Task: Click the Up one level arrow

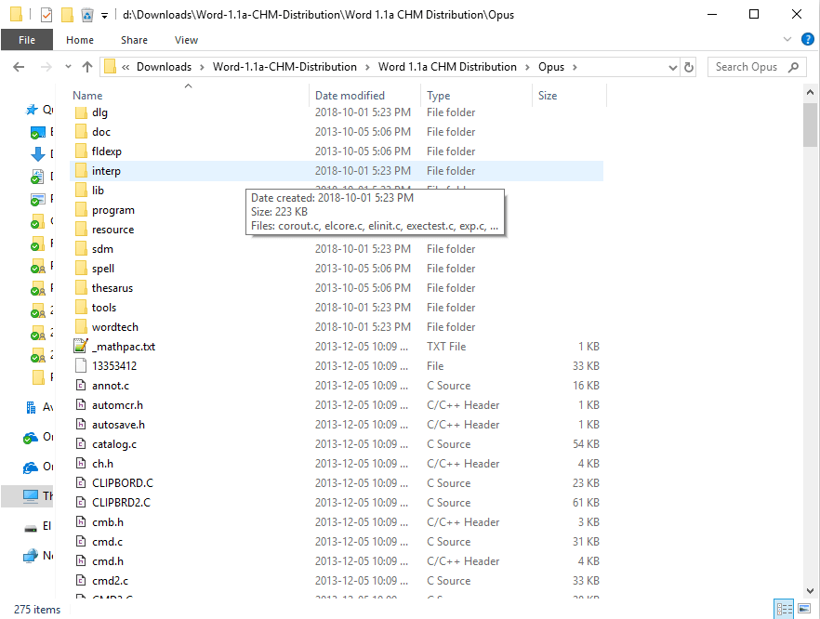Action: point(88,66)
